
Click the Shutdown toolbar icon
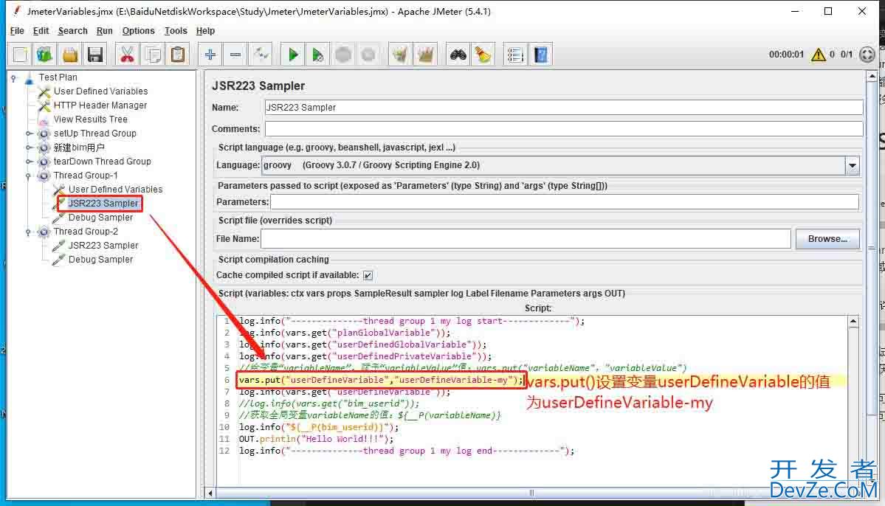point(368,55)
